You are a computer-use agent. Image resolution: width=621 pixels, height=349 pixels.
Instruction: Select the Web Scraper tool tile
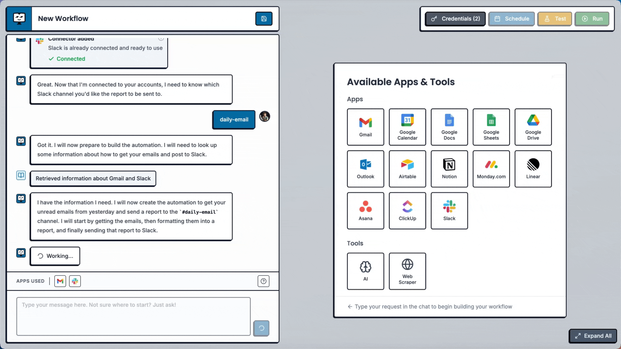407,271
